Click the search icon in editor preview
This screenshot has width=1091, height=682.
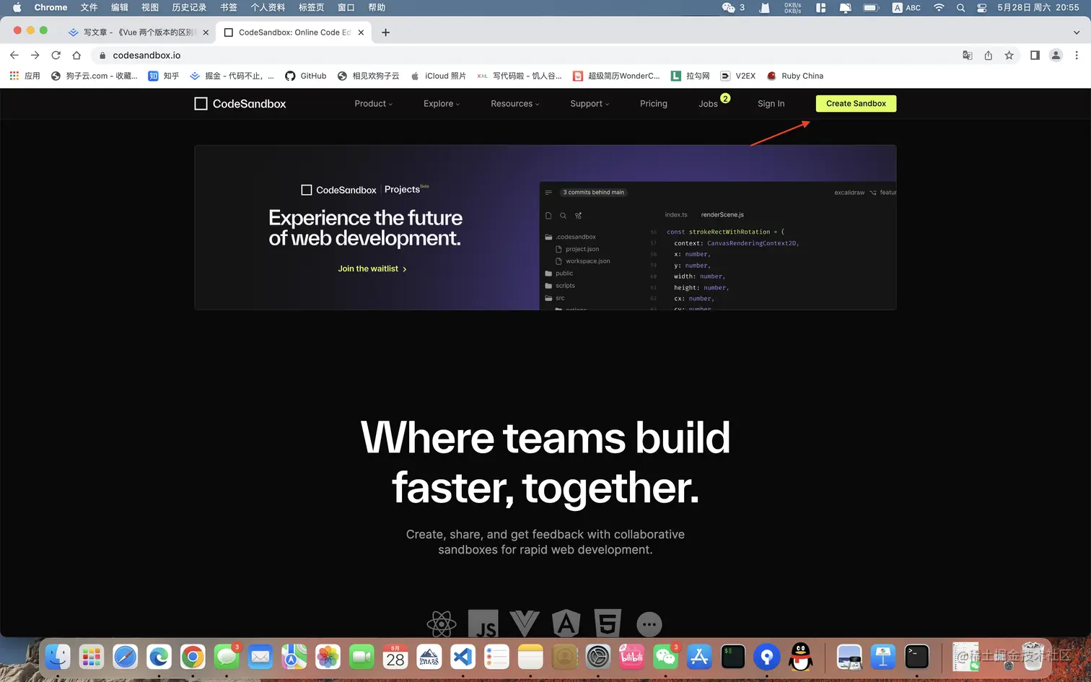coord(563,215)
